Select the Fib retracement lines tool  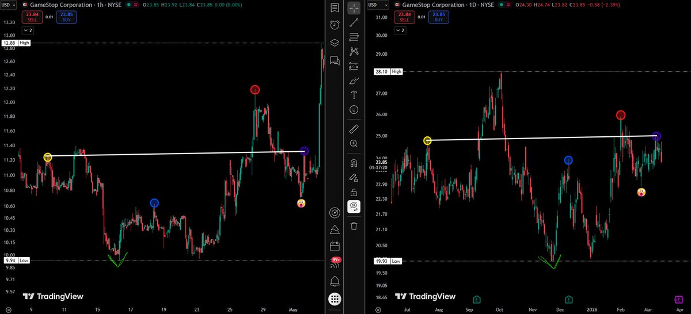pos(354,37)
